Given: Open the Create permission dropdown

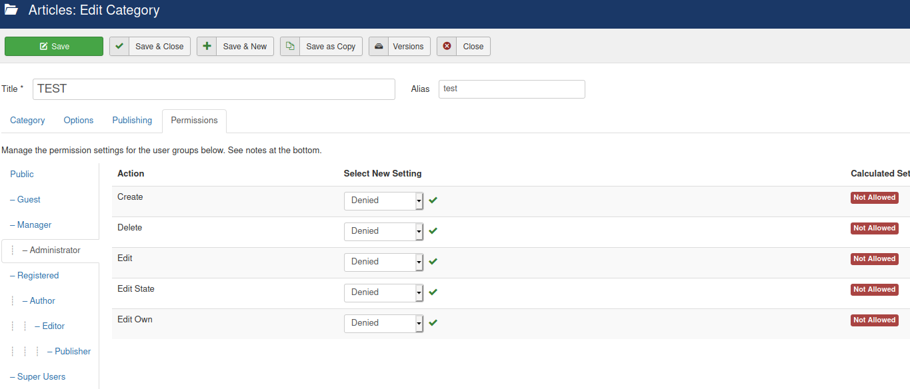Looking at the screenshot, I should 383,200.
